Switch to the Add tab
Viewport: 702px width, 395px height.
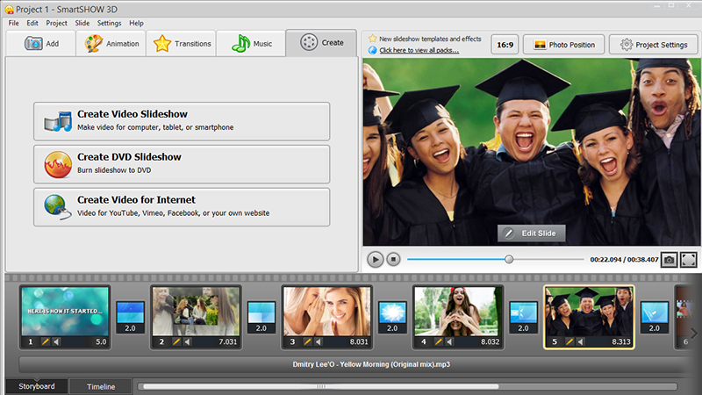[41, 43]
